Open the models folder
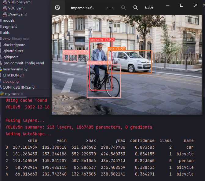 point(9,20)
